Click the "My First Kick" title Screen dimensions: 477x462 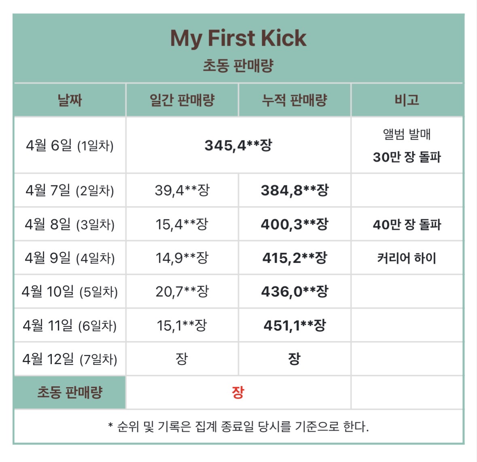pos(238,38)
